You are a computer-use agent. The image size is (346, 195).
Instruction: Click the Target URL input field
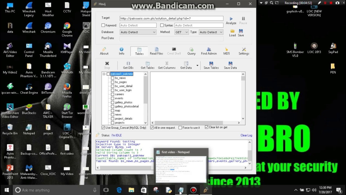(172, 18)
